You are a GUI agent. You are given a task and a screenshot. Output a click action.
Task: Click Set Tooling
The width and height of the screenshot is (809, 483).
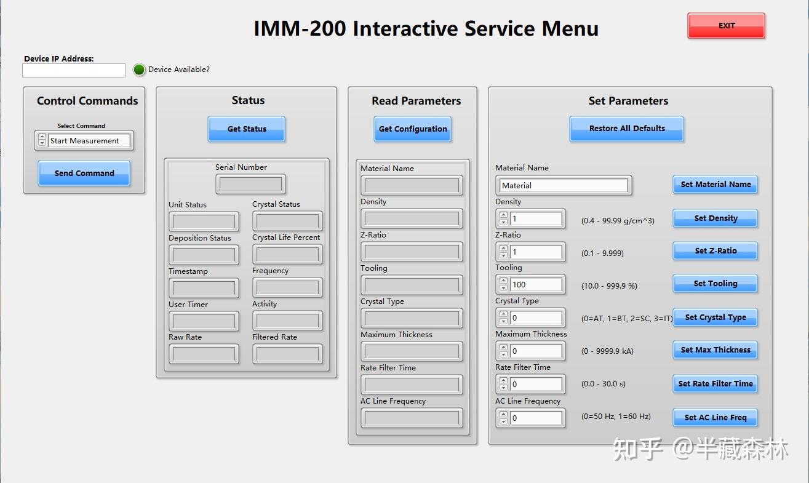tap(715, 283)
